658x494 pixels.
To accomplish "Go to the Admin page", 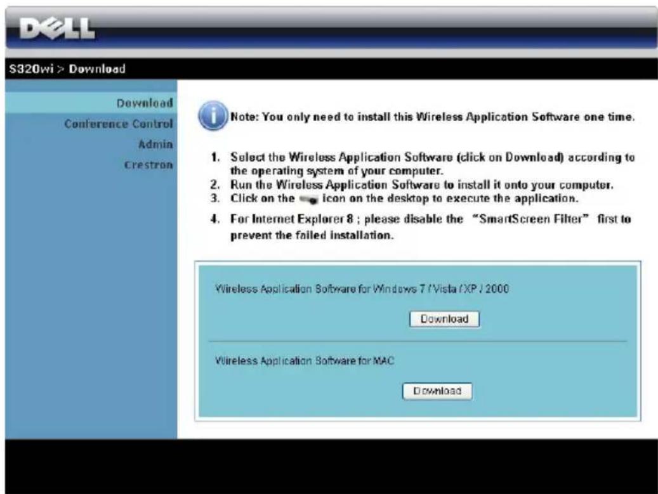I will (x=155, y=144).
